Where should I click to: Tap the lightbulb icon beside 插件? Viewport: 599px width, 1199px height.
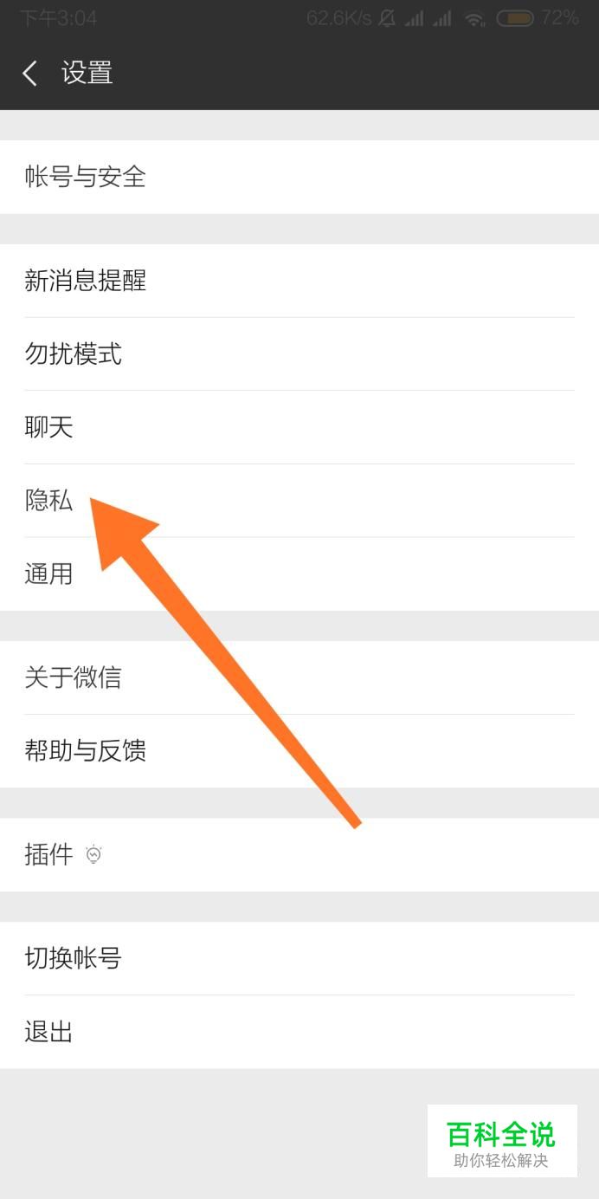[x=93, y=855]
